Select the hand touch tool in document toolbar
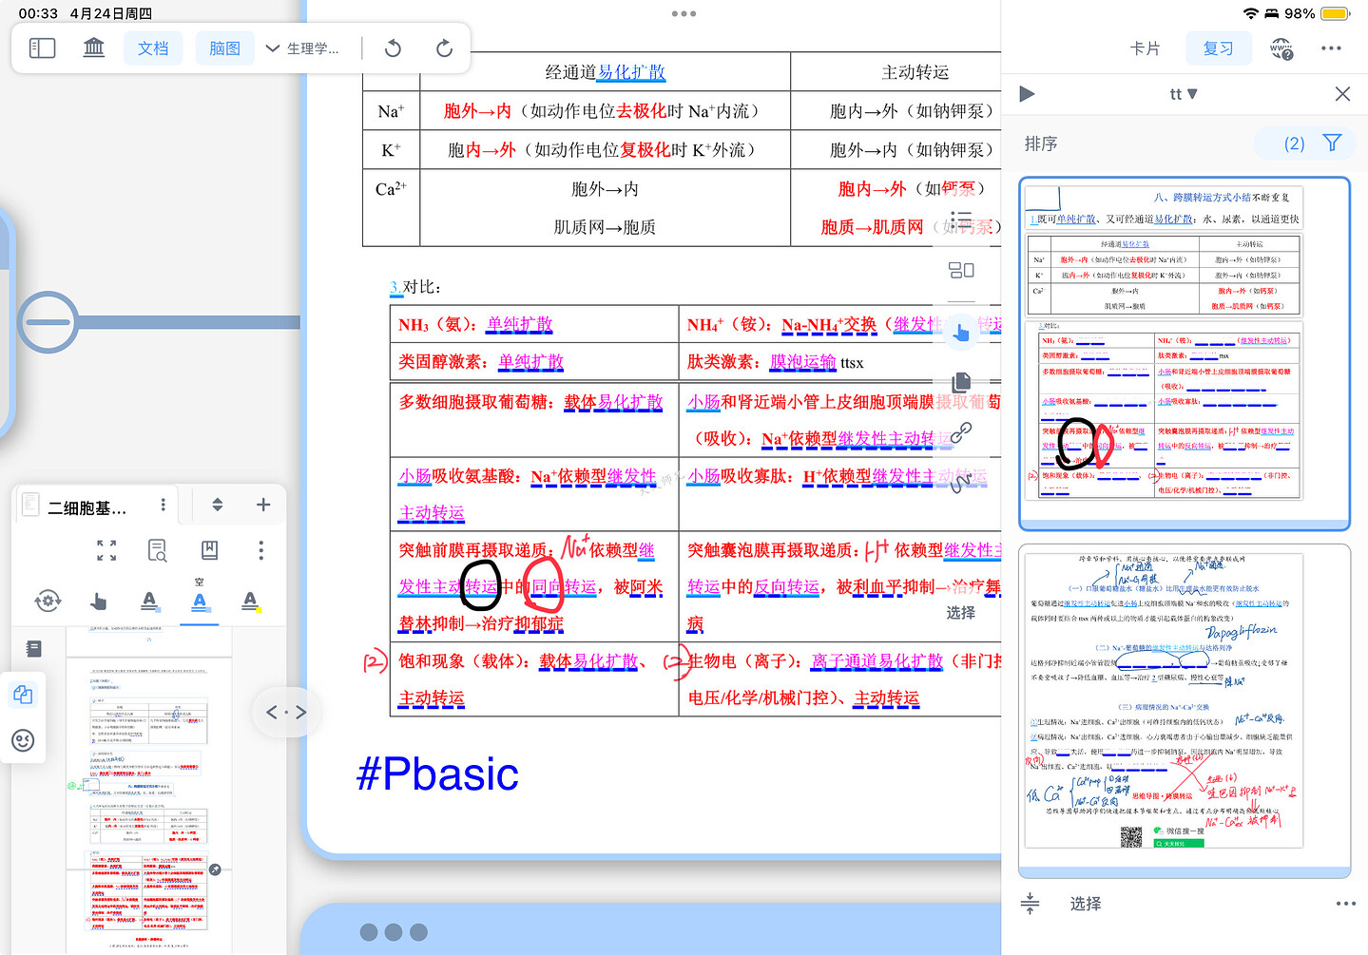1368x955 pixels. pos(98,601)
